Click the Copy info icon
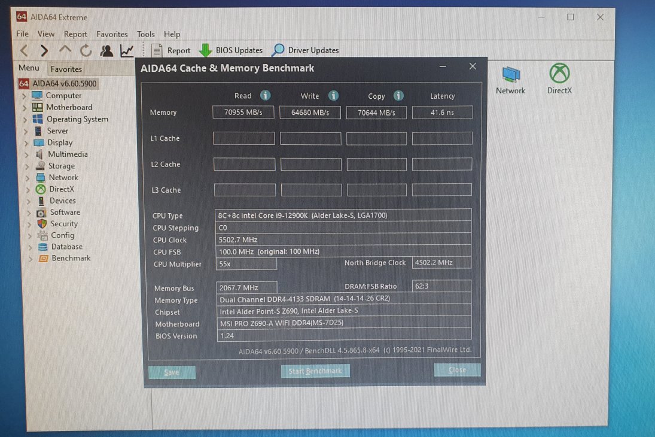The width and height of the screenshot is (655, 437). pyautogui.click(x=398, y=96)
